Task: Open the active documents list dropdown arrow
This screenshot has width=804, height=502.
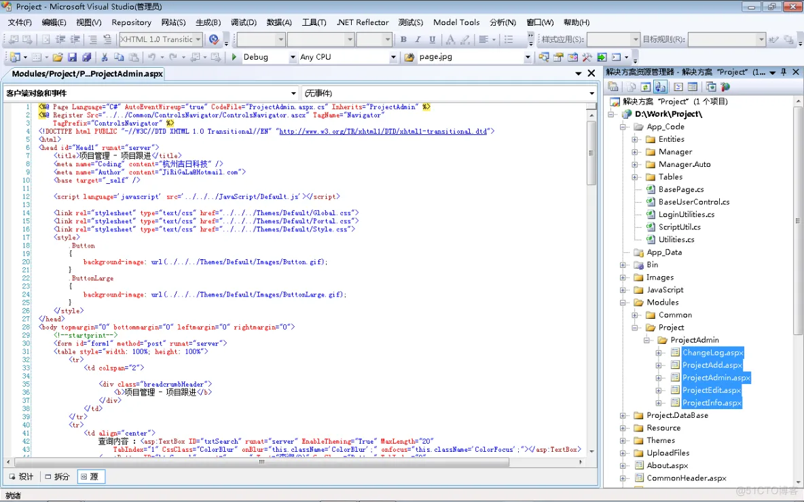Action: pyautogui.click(x=579, y=74)
